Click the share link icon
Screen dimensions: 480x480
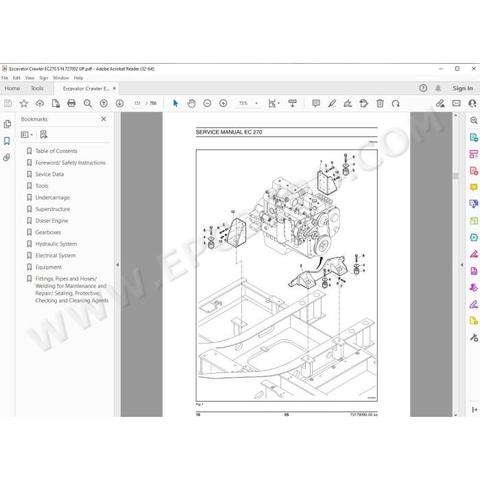[x=440, y=104]
